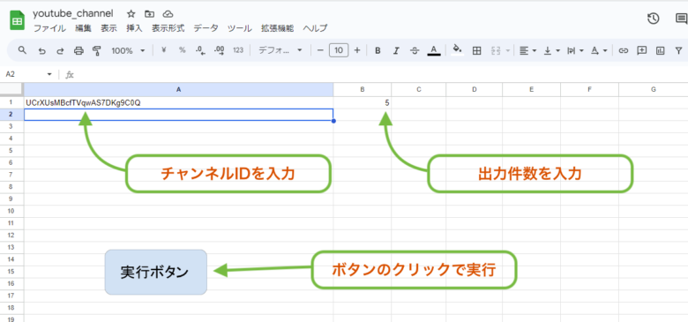Select column D header
The image size is (688, 322).
click(475, 89)
